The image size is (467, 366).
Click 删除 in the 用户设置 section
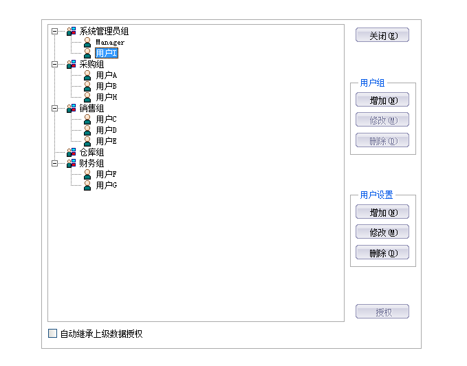point(382,253)
